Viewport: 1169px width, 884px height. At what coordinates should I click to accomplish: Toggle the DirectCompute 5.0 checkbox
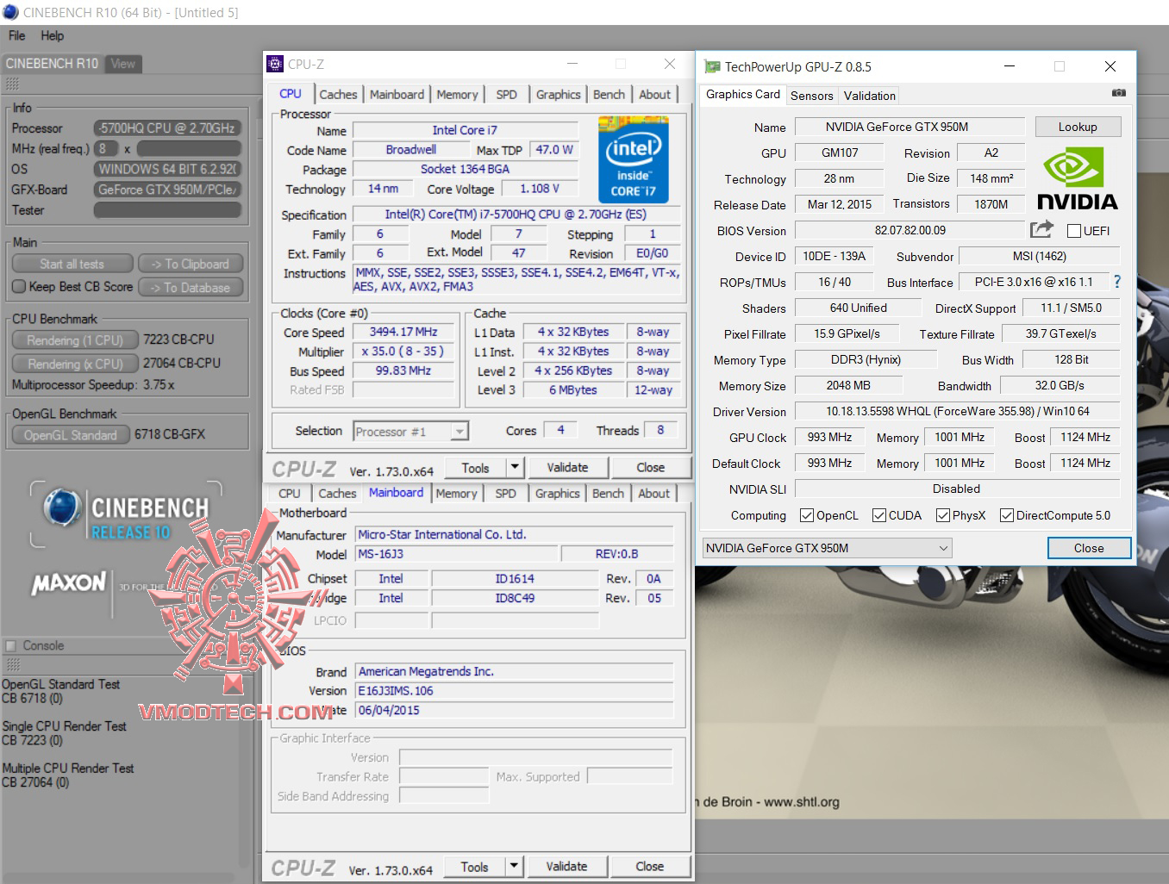pos(1006,515)
